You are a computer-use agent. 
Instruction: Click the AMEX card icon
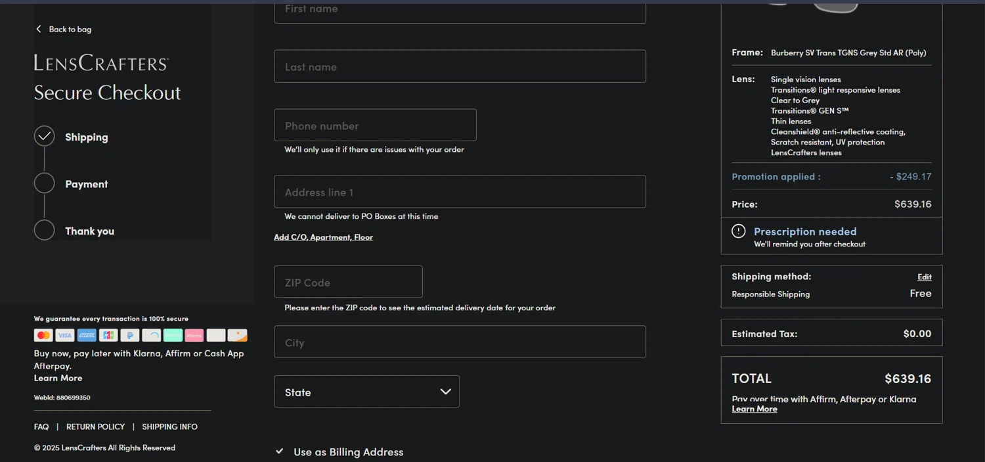87,335
